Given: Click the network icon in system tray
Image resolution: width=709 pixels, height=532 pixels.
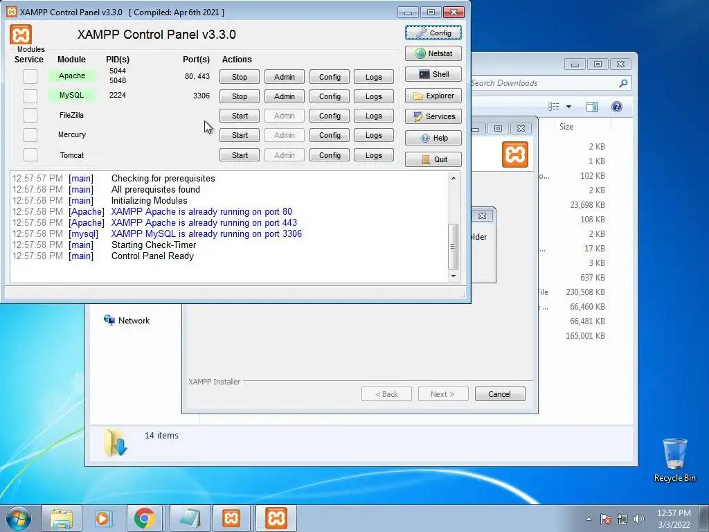Looking at the screenshot, I should tap(622, 519).
